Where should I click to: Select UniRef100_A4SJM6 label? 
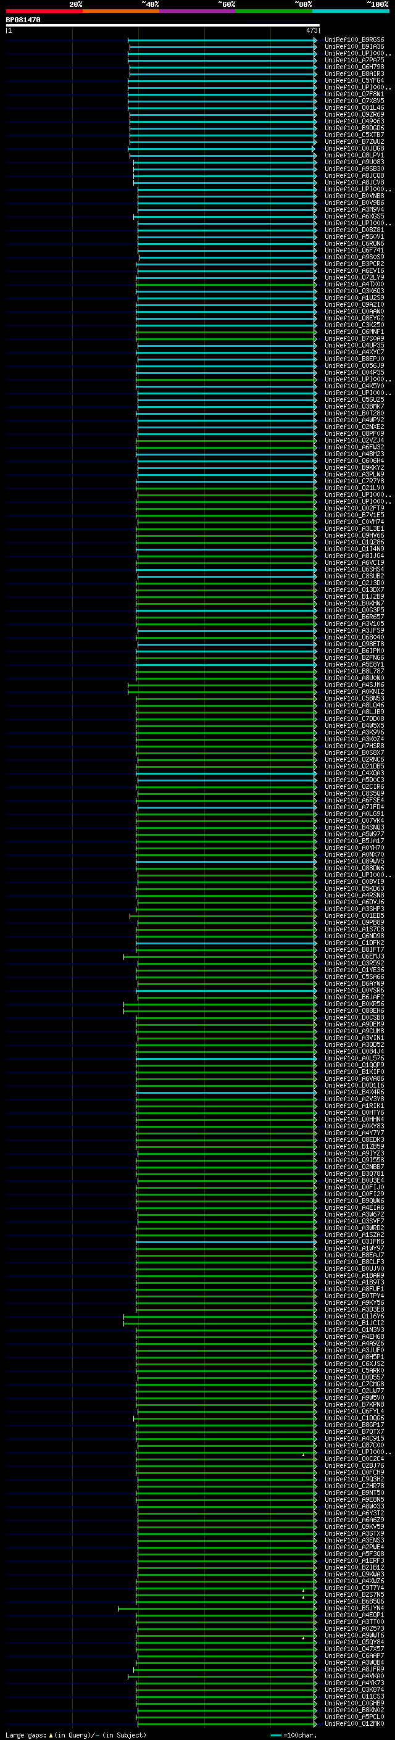354,685
